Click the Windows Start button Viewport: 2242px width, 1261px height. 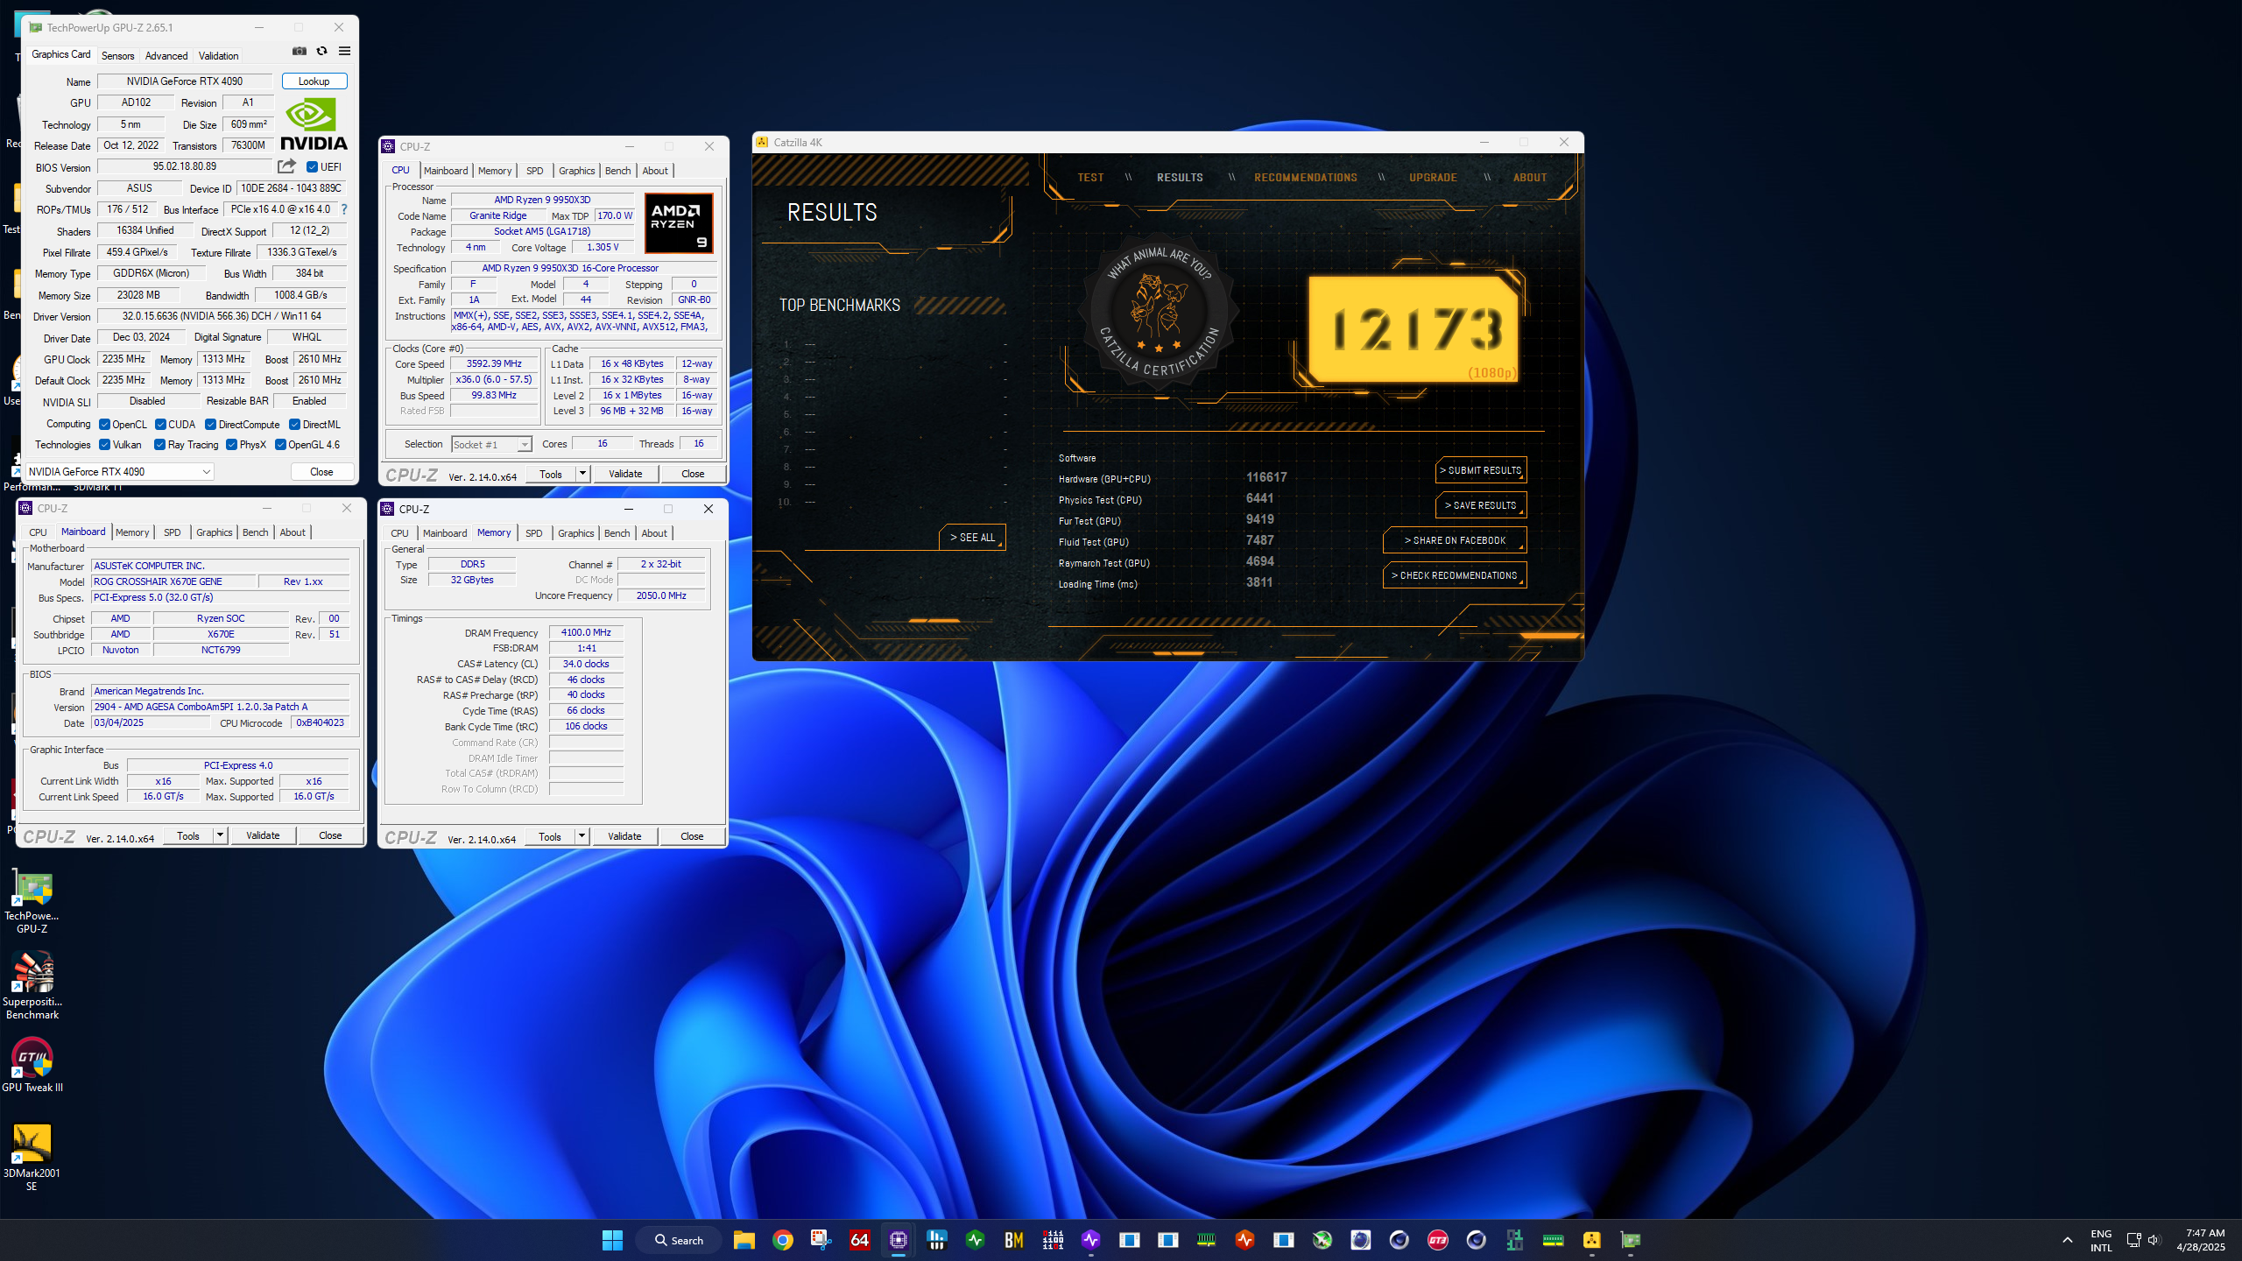pos(612,1240)
